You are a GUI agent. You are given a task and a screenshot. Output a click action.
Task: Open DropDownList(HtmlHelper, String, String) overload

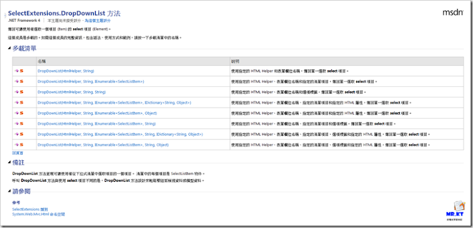[x=72, y=92]
